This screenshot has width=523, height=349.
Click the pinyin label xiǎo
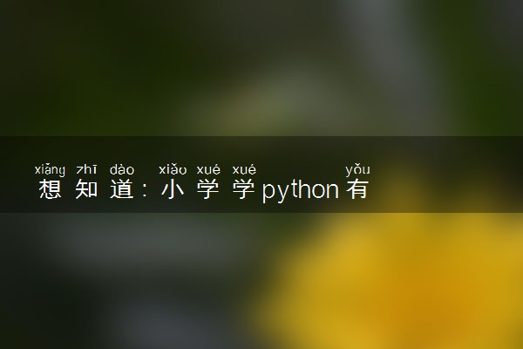click(x=173, y=169)
